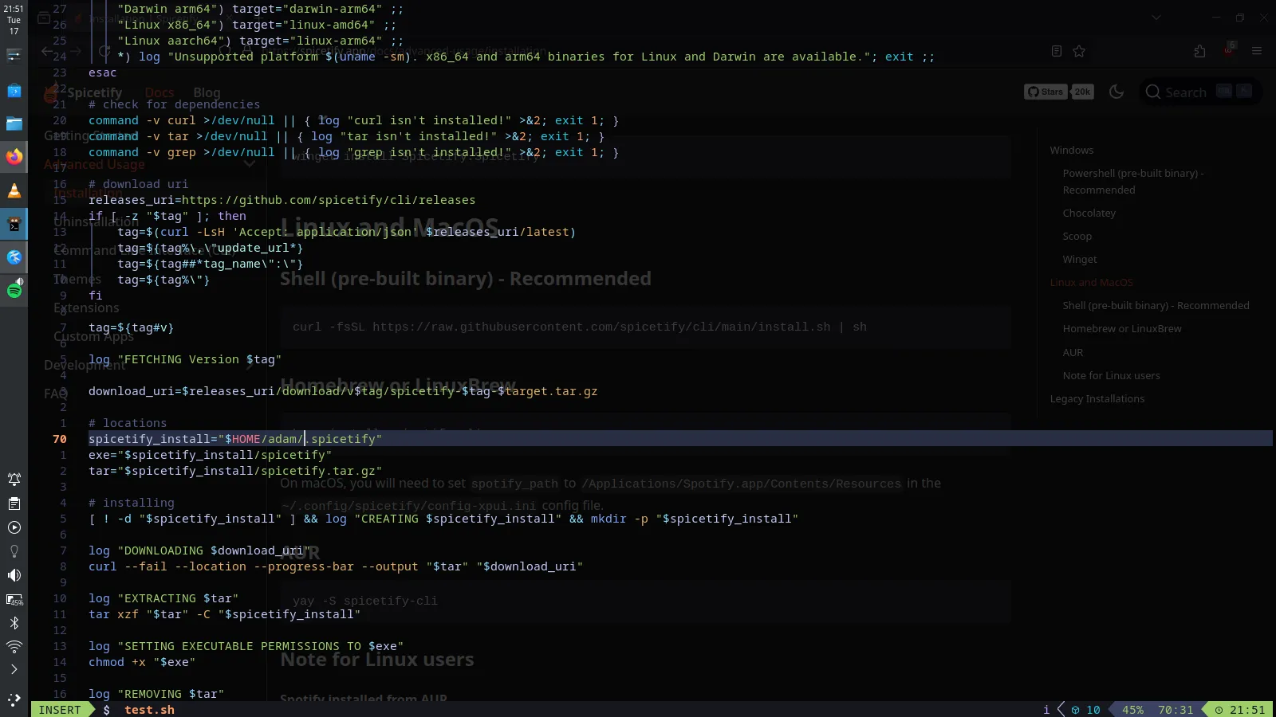
Task: Bookmark the page with the star icon
Action: point(1079,51)
